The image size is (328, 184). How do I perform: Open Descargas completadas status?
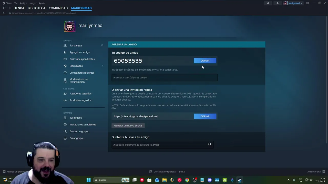(x=167, y=172)
